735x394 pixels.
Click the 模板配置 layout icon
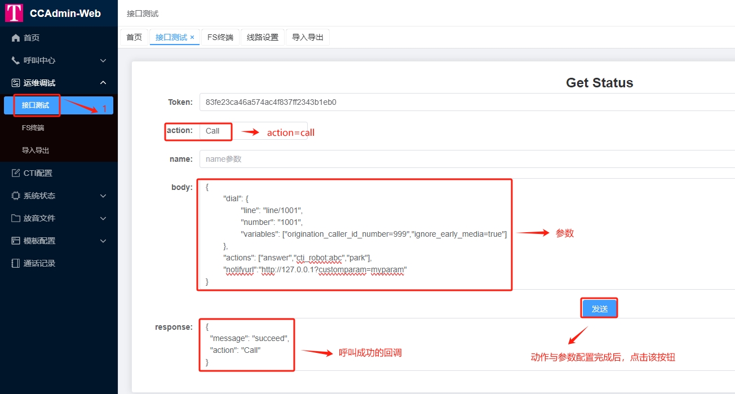click(x=16, y=241)
